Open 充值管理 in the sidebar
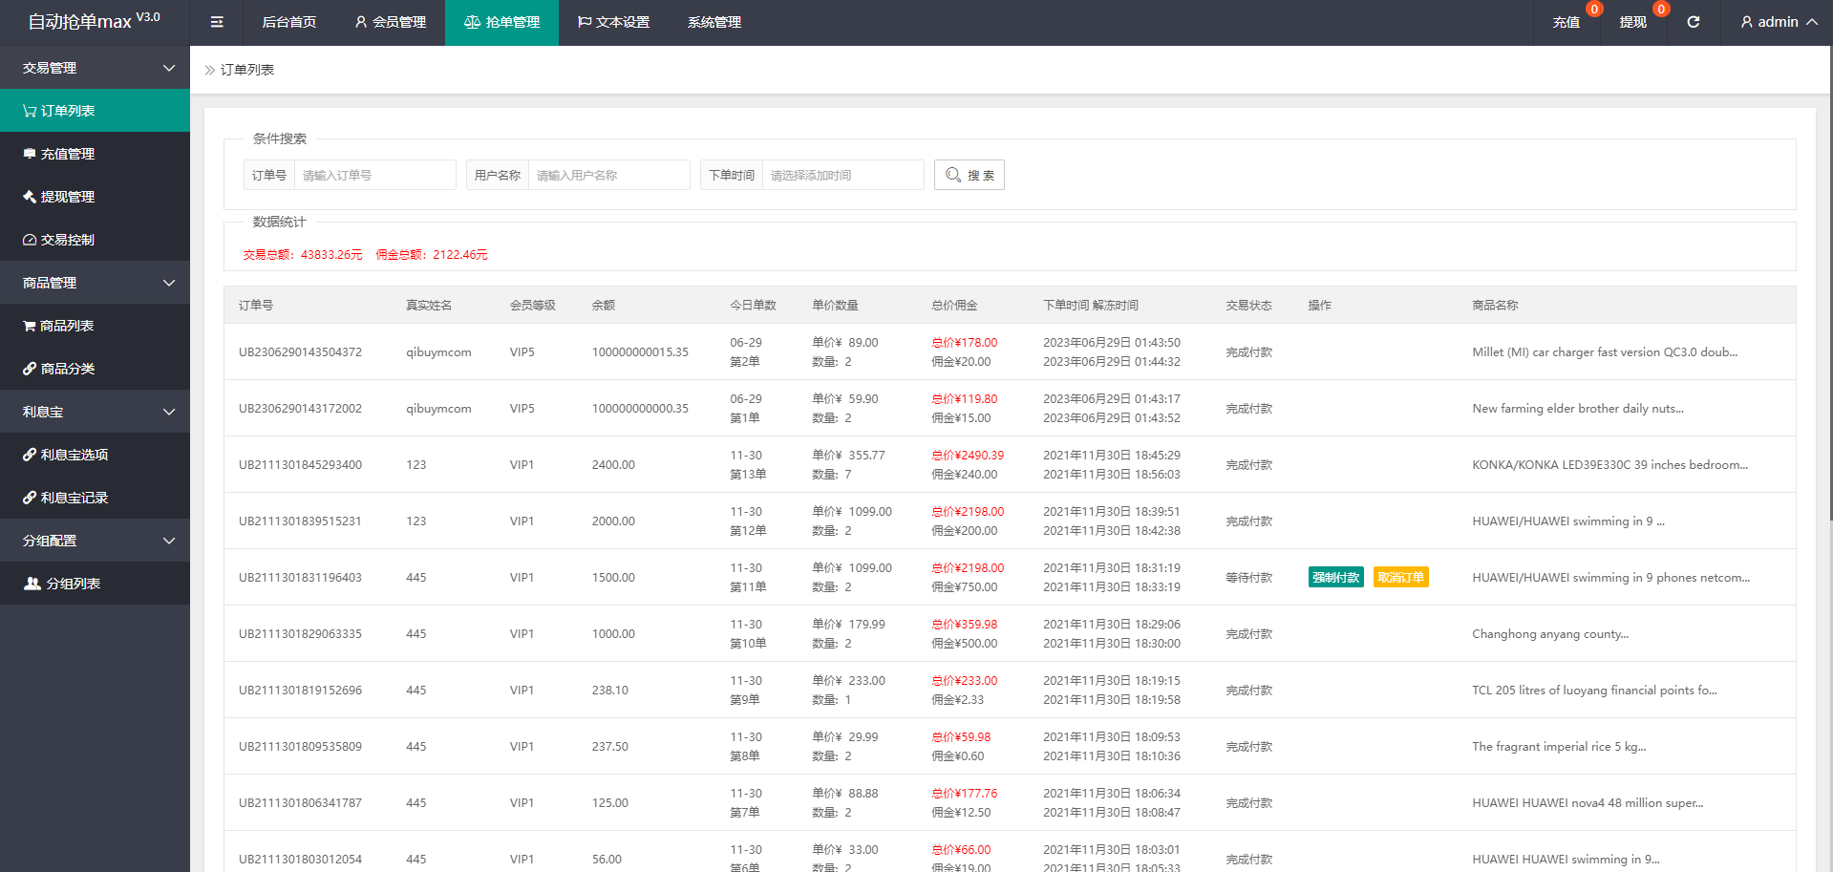Viewport: 1833px width, 872px height. pyautogui.click(x=67, y=154)
